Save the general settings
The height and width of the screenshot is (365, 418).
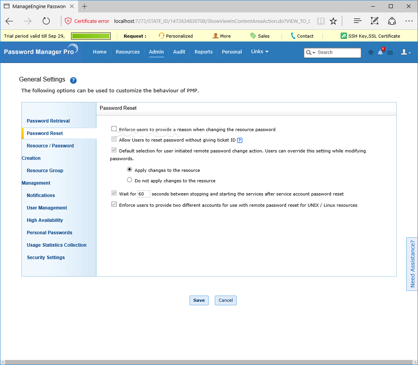[x=199, y=300]
